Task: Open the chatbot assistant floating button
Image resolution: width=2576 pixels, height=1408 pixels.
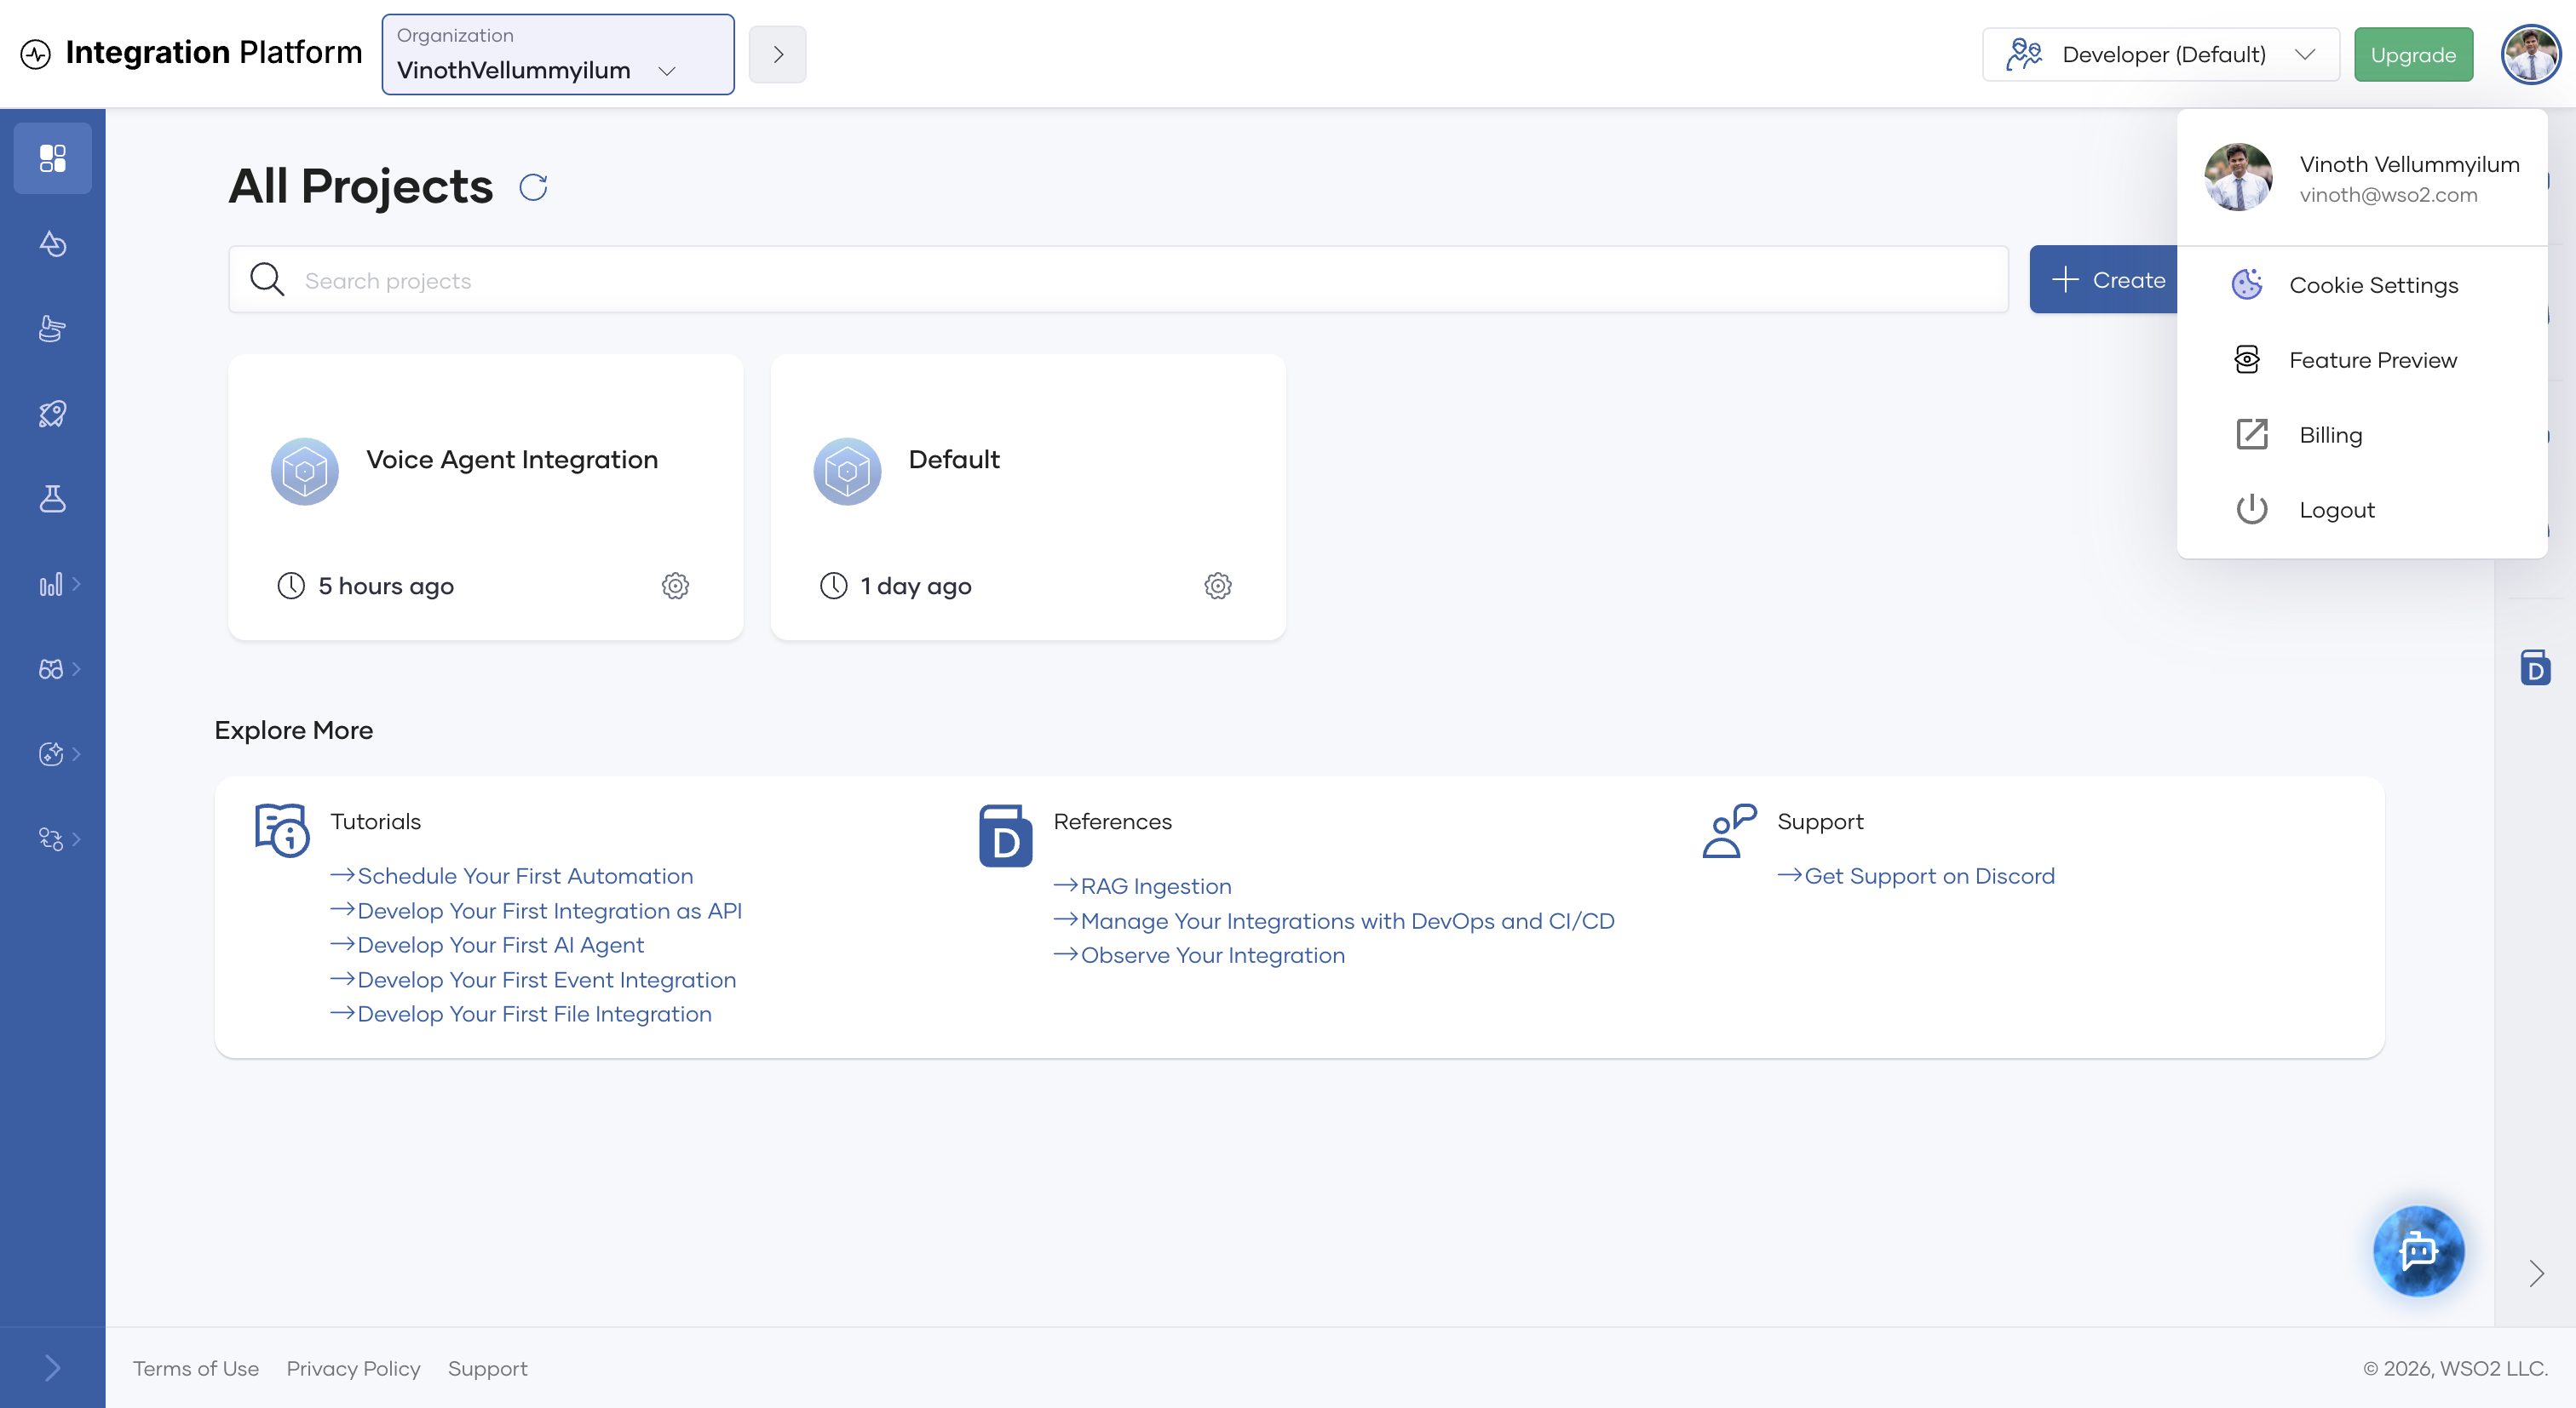Action: pos(2419,1251)
